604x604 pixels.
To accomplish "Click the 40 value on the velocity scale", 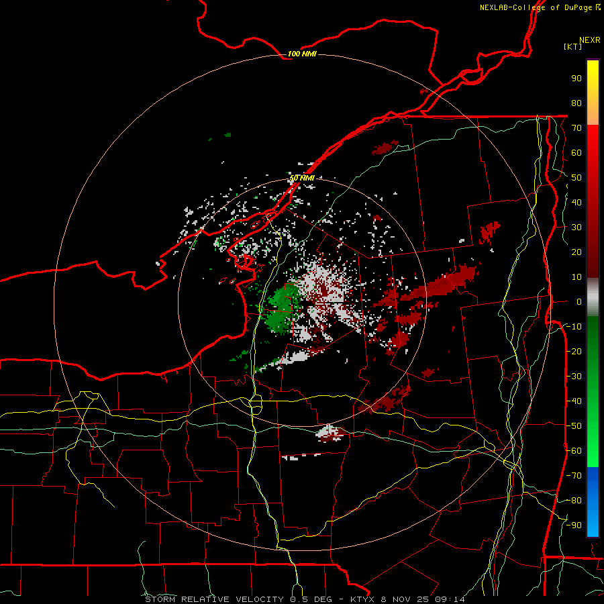I will tap(576, 202).
